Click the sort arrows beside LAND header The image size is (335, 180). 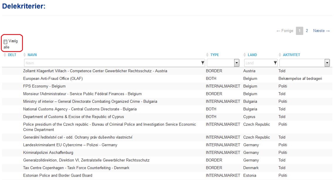coord(245,55)
